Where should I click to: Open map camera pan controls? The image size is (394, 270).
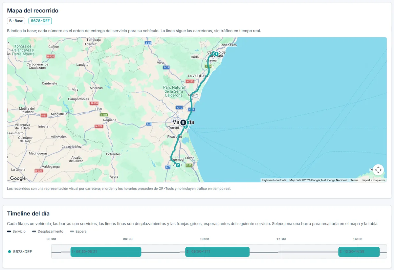378,170
